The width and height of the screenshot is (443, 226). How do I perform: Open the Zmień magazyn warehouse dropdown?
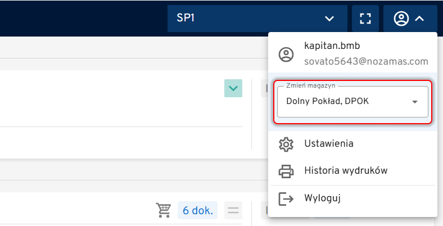[x=352, y=102]
